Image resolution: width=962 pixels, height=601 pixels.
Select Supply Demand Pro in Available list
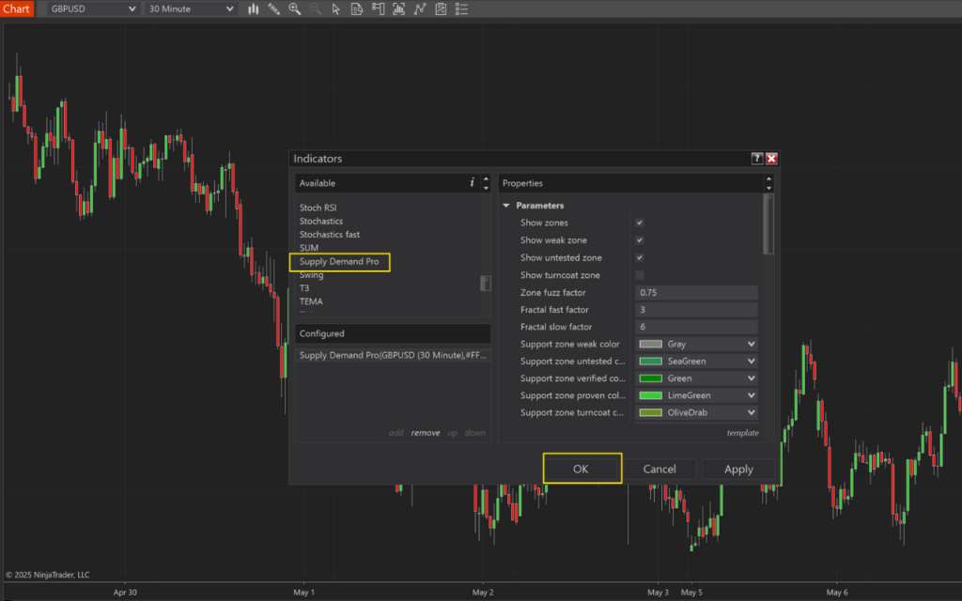(x=339, y=262)
